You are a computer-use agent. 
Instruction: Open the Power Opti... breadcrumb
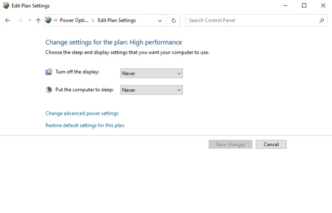(x=74, y=20)
